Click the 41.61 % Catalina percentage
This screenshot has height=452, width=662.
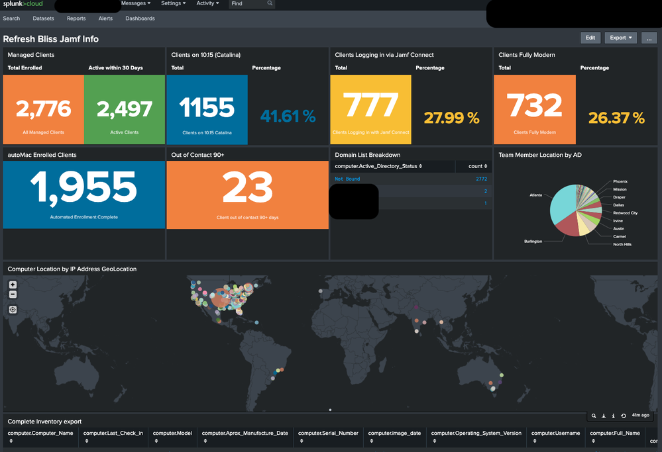288,116
